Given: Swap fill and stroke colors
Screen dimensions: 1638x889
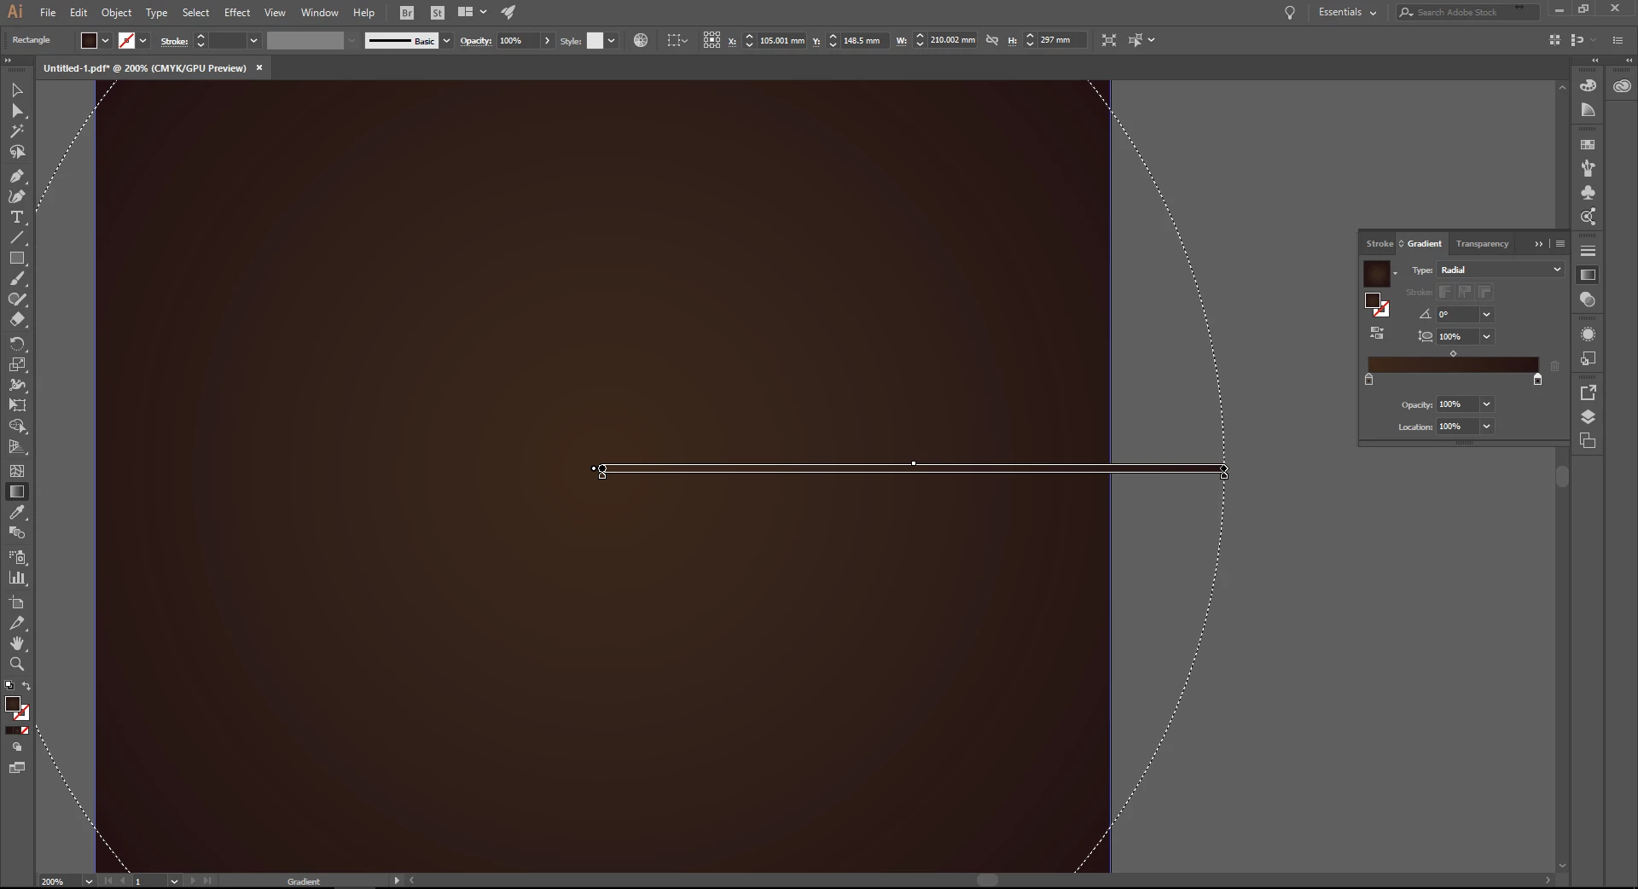Looking at the screenshot, I should coord(26,686).
